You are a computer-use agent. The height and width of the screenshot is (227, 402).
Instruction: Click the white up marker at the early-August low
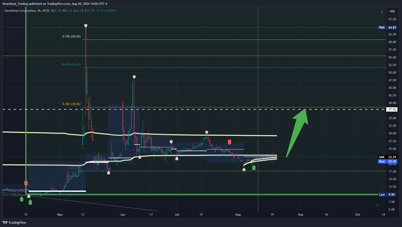pos(244,170)
